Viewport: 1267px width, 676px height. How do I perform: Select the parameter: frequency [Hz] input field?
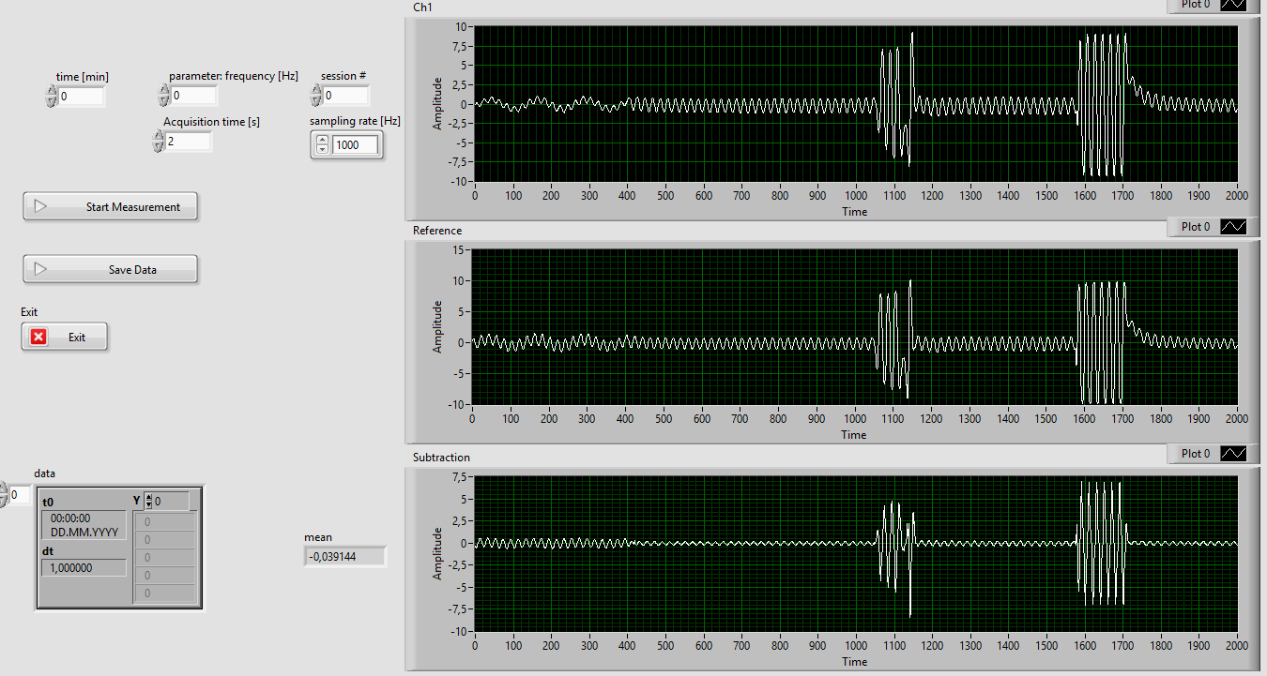coord(194,96)
